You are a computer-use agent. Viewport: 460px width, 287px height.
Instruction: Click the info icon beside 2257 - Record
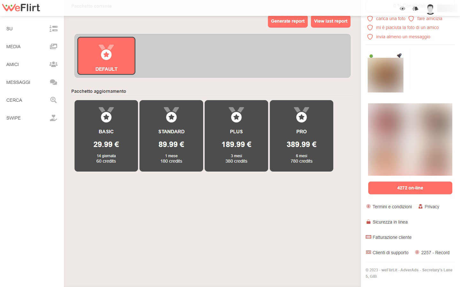417,252
